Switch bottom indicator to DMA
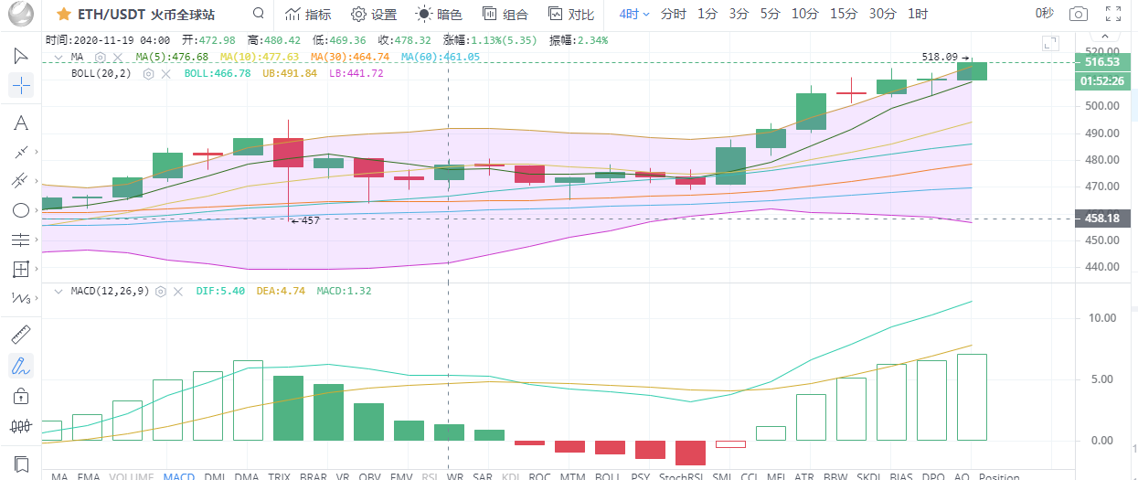The image size is (1138, 480). click(x=246, y=476)
